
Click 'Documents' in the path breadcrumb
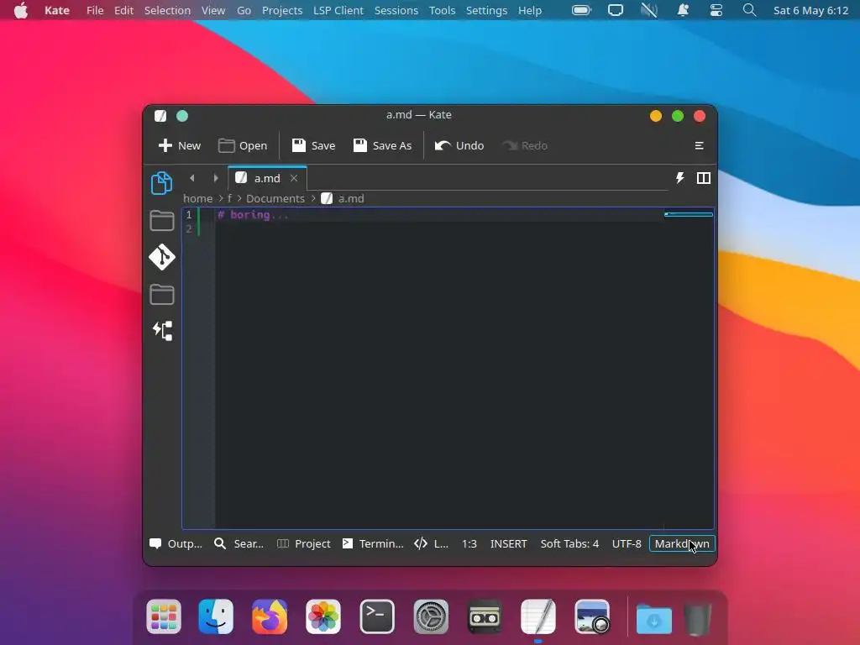(275, 198)
